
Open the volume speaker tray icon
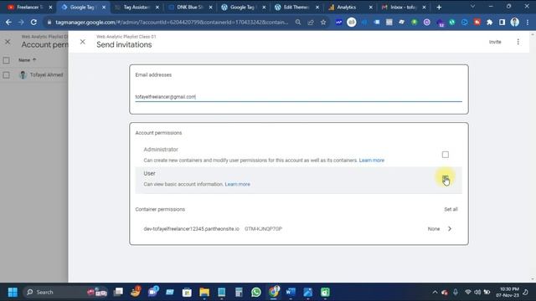477,292
